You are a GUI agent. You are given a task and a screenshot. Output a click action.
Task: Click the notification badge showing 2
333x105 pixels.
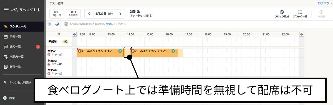pyautogui.click(x=38, y=47)
